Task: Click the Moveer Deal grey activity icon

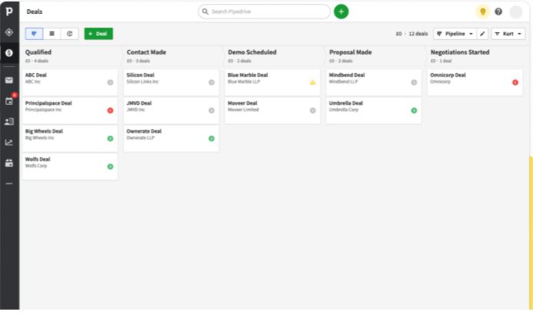Action: point(313,111)
